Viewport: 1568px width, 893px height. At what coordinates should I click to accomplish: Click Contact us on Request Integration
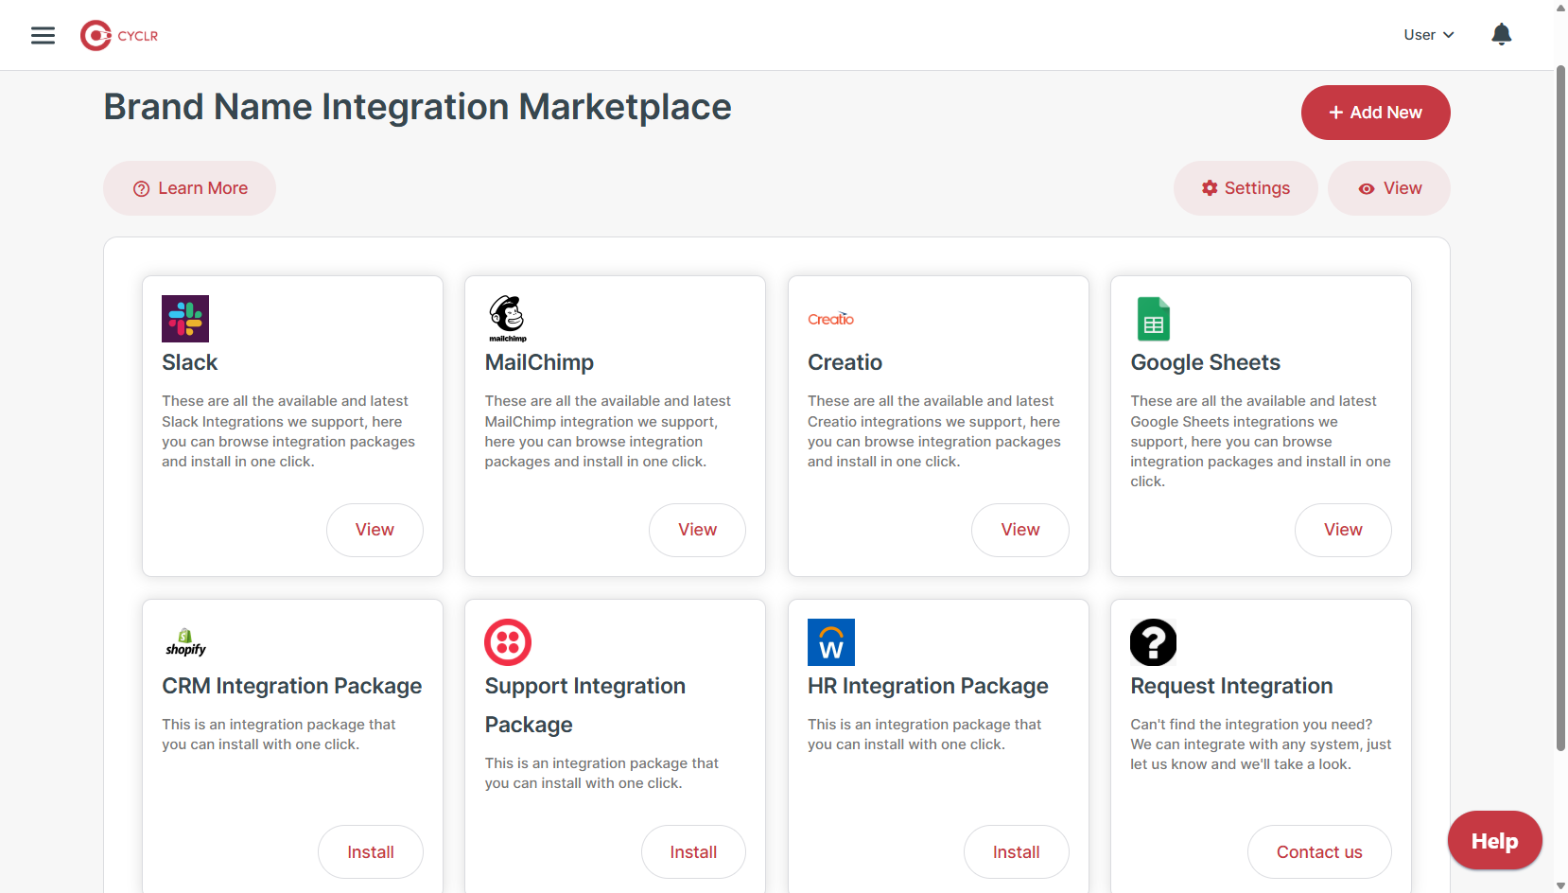[1319, 852]
